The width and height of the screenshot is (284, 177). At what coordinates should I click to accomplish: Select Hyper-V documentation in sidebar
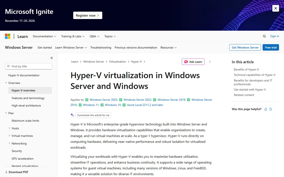pyautogui.click(x=24, y=75)
